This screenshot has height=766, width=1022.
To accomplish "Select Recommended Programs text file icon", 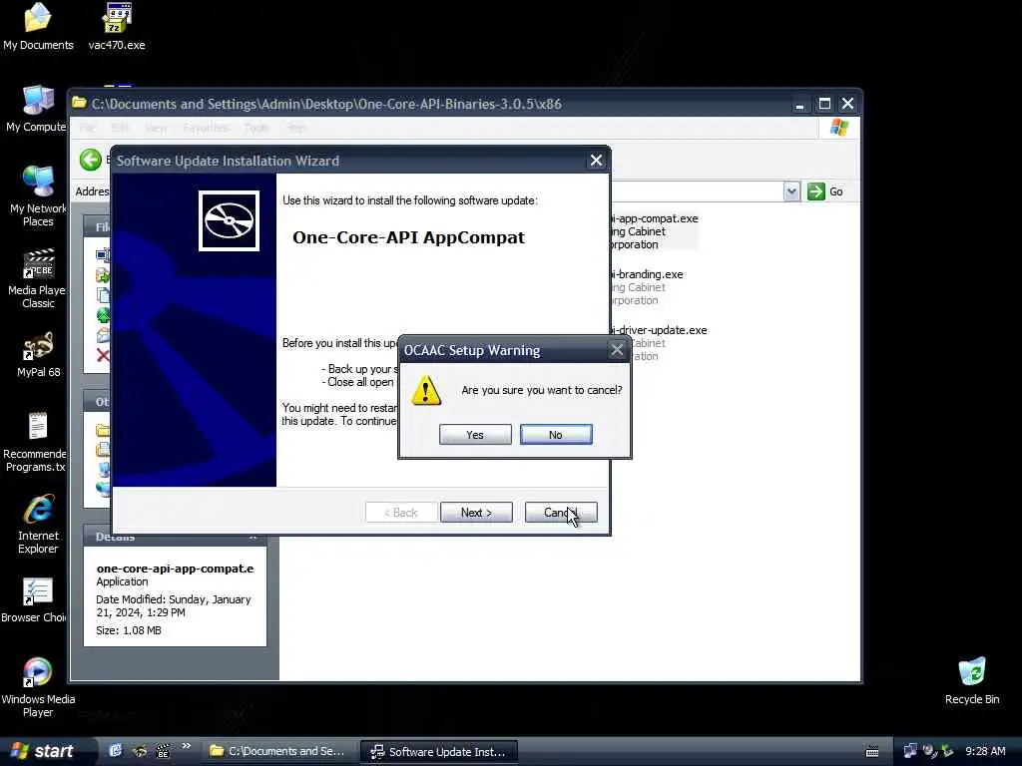I will (36, 442).
